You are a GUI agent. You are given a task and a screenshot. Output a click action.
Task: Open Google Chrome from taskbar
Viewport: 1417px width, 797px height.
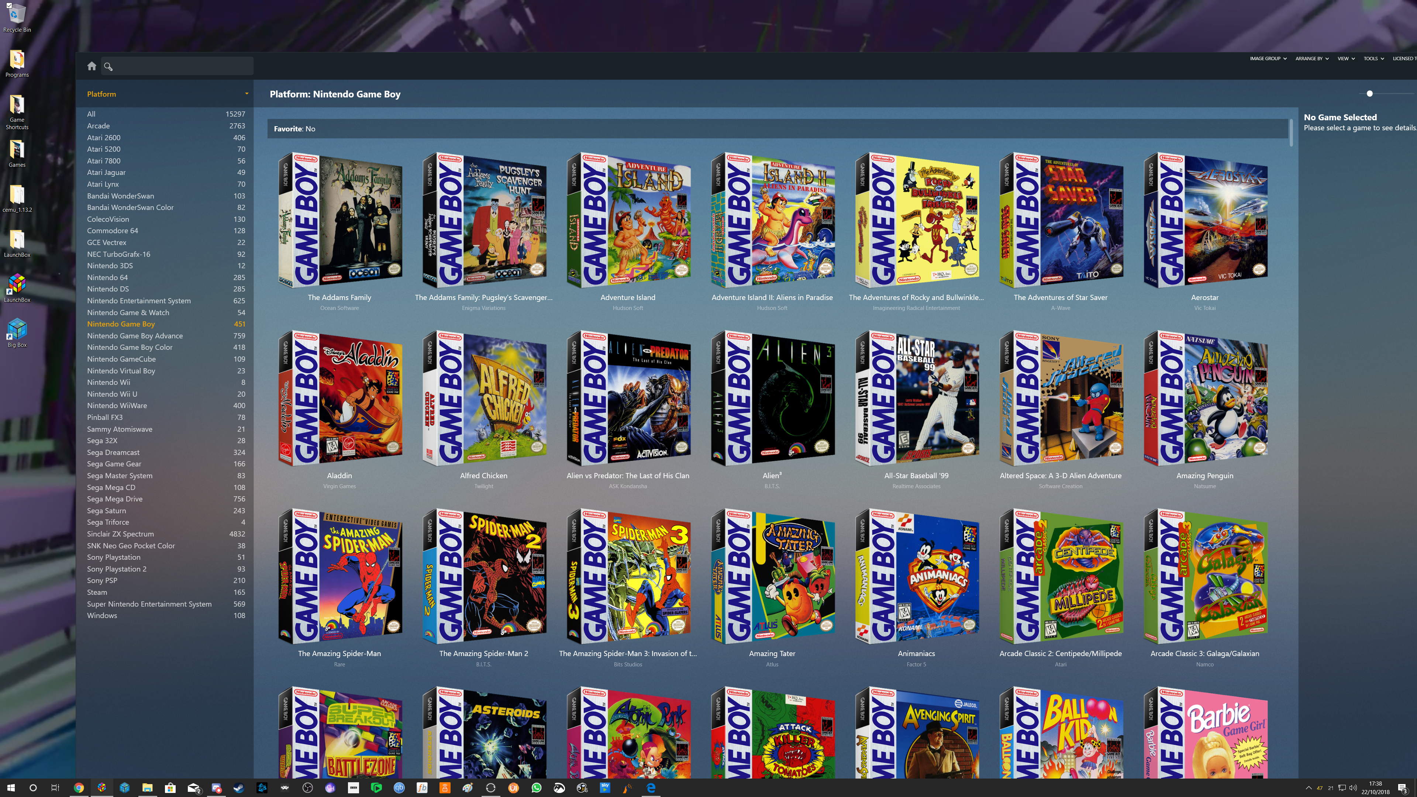click(x=79, y=788)
